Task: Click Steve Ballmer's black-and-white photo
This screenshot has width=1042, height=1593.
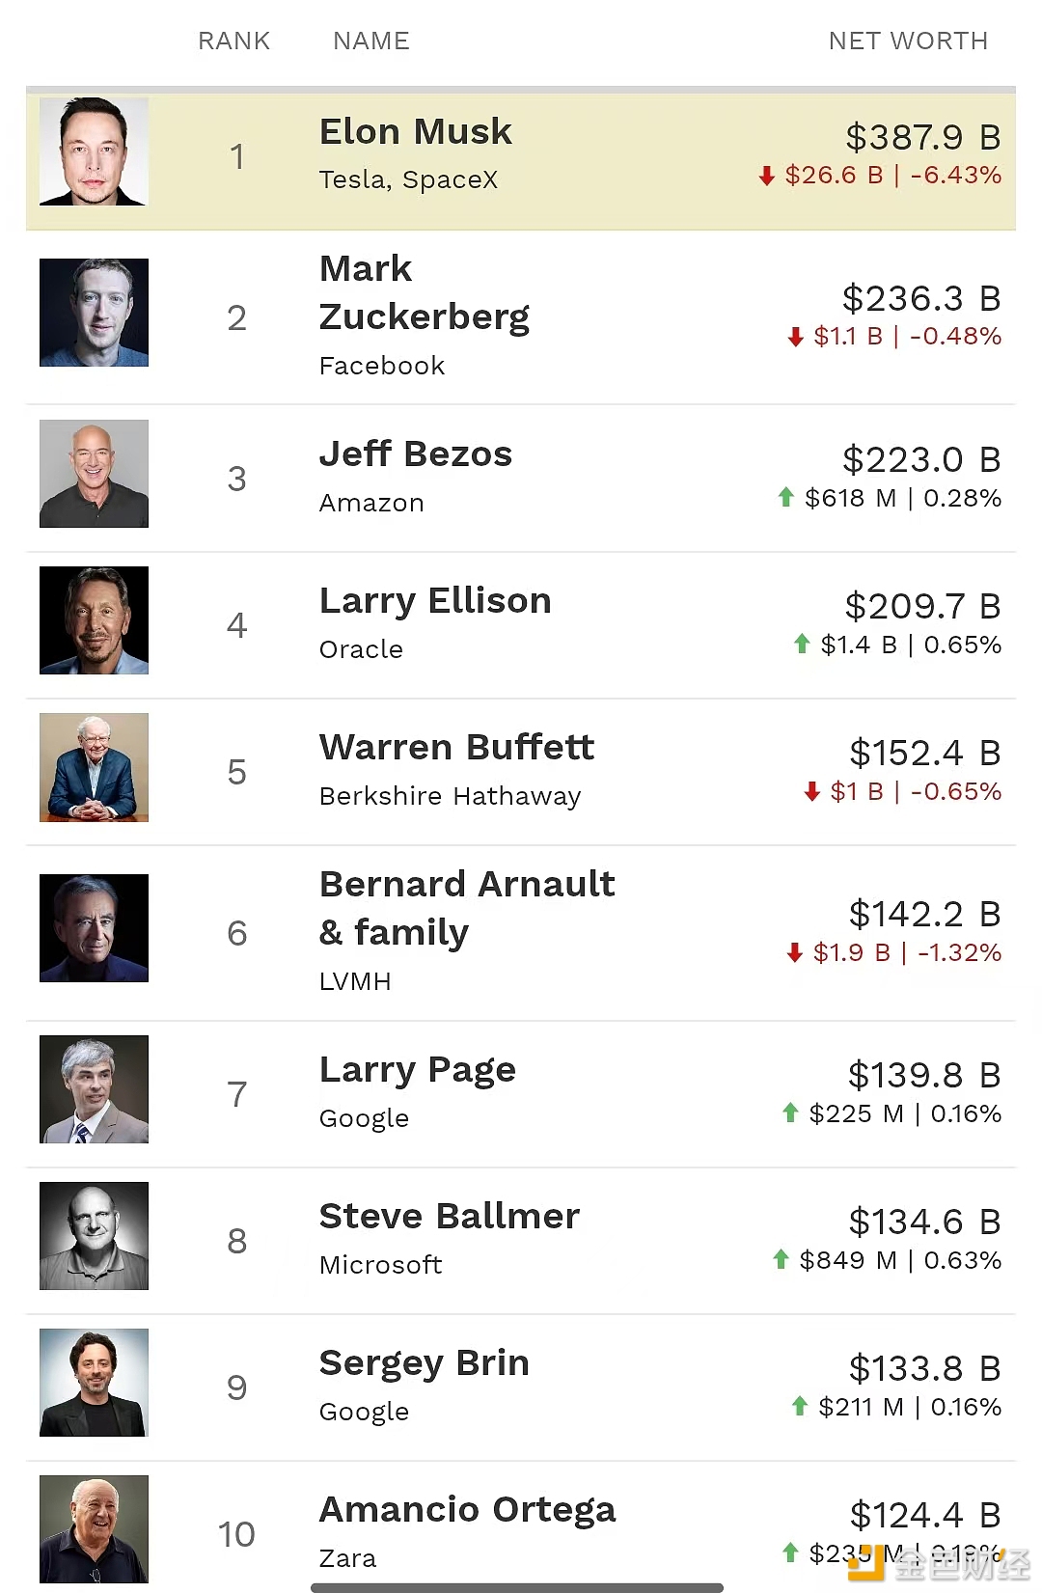Action: [x=94, y=1236]
